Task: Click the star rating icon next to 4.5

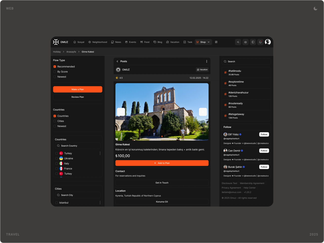Action: point(117,78)
